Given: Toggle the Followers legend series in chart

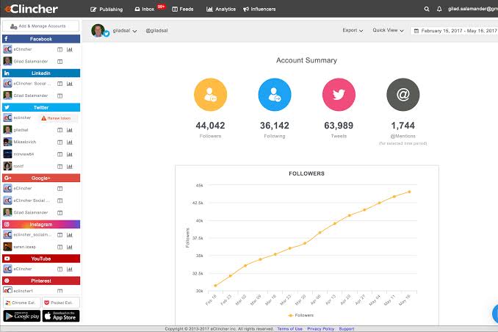Looking at the screenshot, I should [300, 315].
